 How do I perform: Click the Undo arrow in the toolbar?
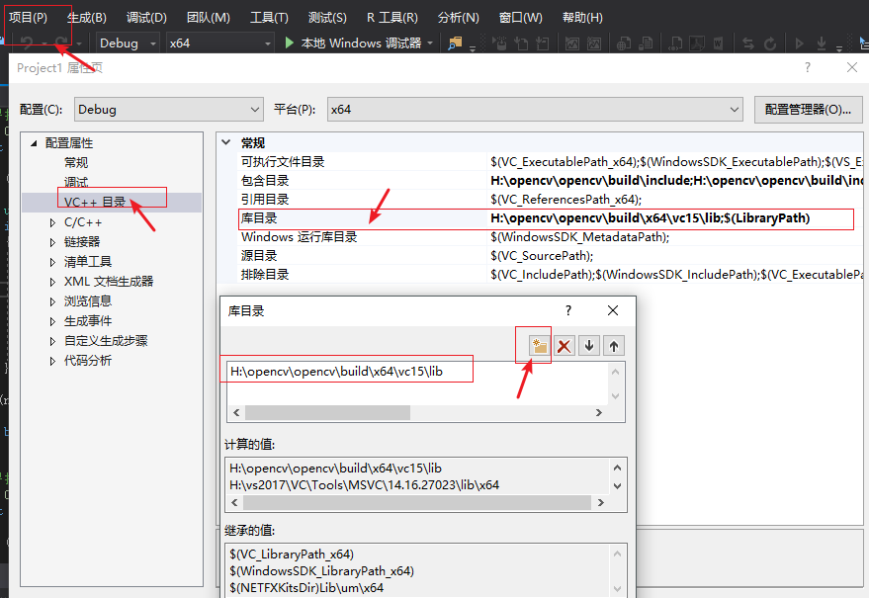pyautogui.click(x=27, y=43)
